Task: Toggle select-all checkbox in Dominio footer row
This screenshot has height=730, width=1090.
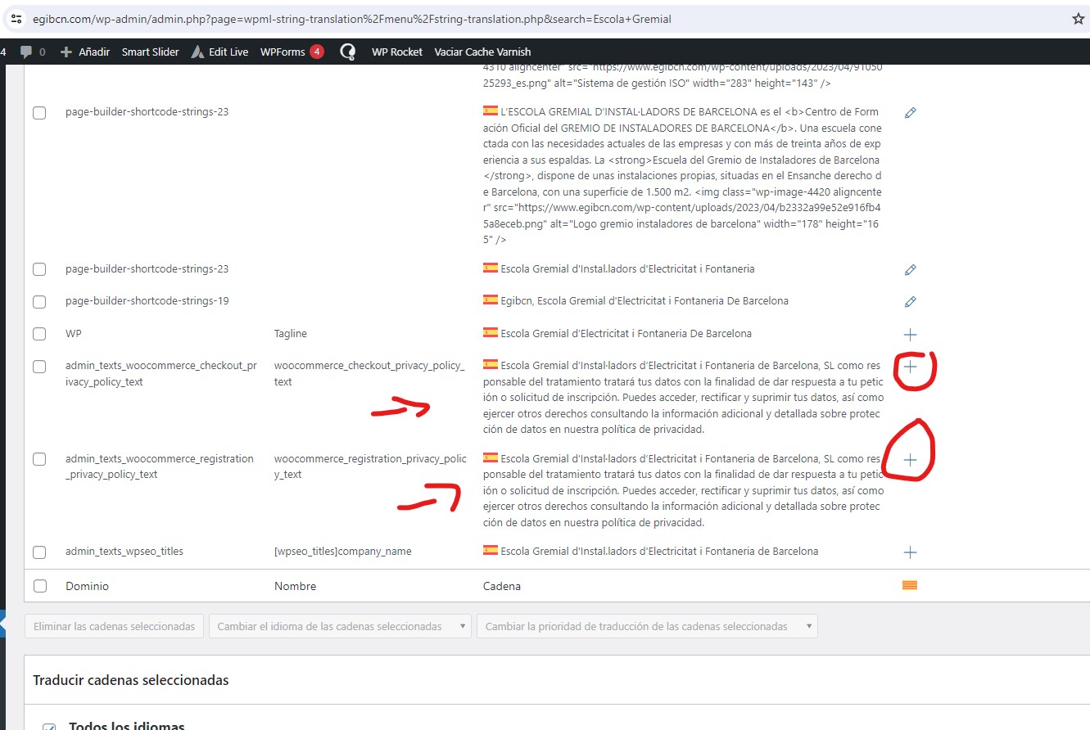Action: (x=39, y=586)
